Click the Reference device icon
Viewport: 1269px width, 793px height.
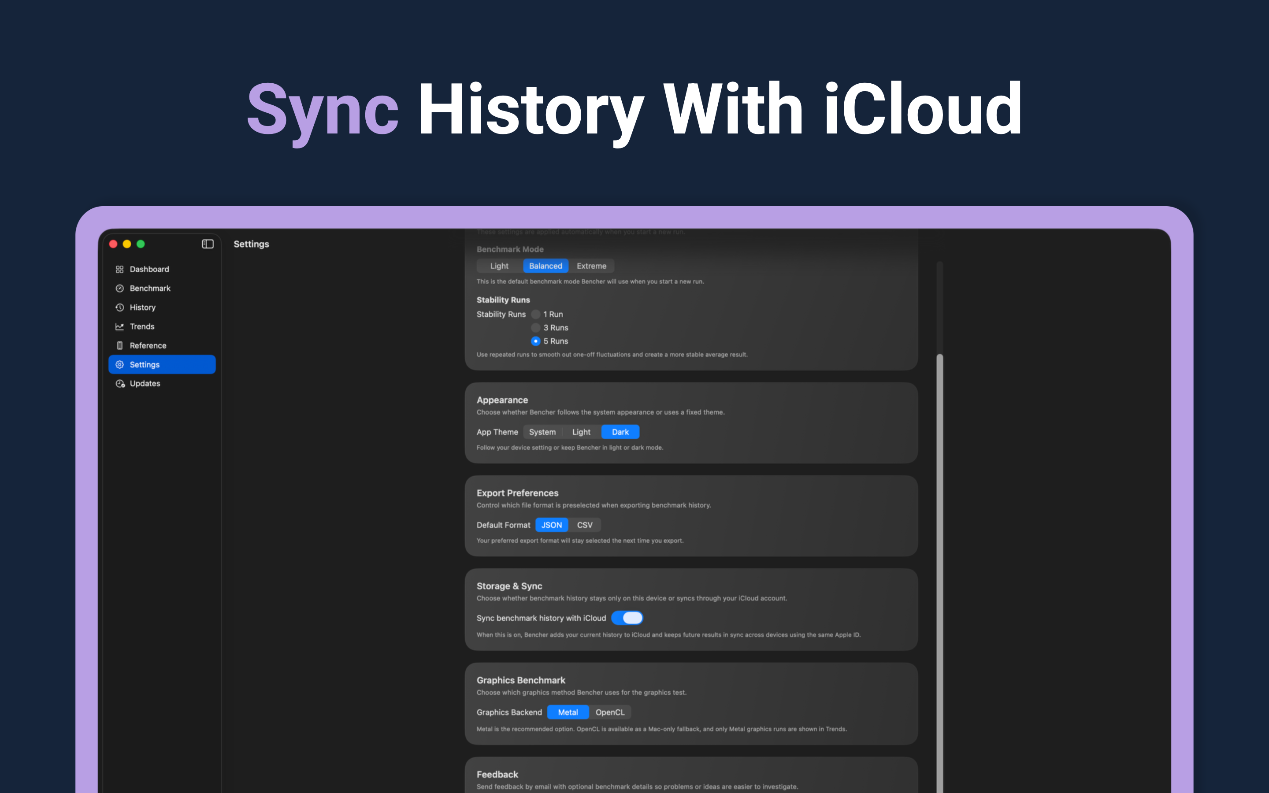tap(119, 346)
